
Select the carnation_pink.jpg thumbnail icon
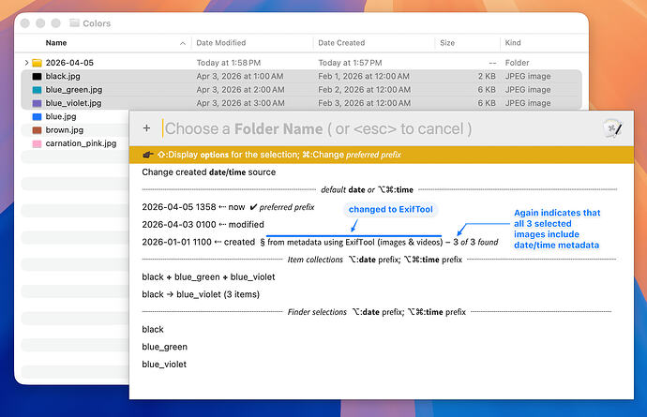point(38,144)
